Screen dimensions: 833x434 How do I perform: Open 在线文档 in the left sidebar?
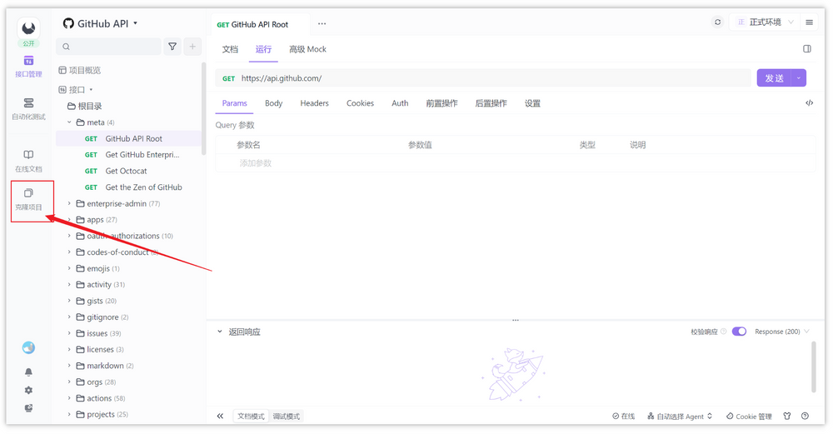pos(28,161)
